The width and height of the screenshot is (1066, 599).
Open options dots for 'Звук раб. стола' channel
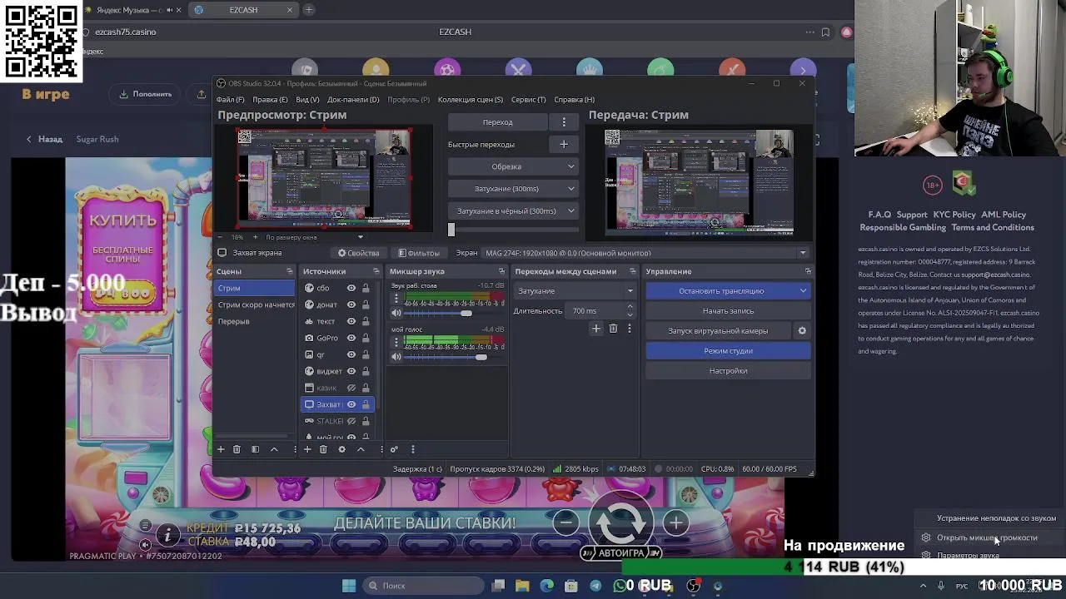click(396, 298)
